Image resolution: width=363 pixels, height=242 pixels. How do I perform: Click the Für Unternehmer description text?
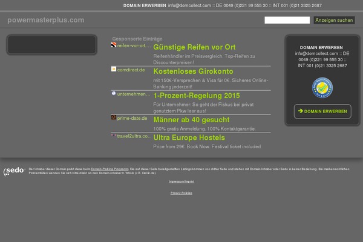click(203, 108)
